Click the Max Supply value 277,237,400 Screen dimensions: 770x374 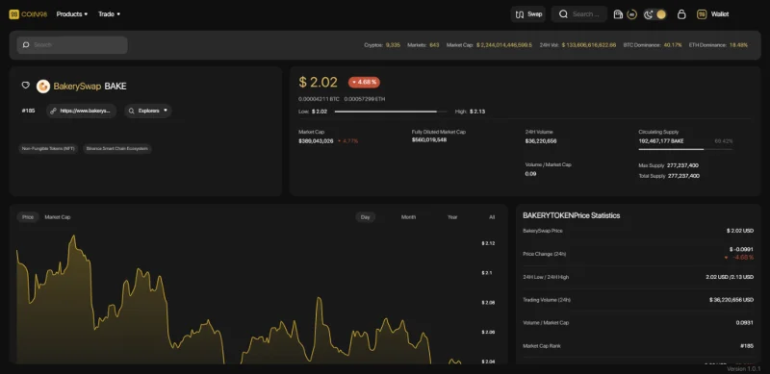[683, 165]
